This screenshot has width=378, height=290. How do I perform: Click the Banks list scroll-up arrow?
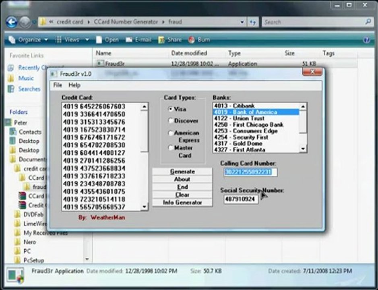point(303,106)
